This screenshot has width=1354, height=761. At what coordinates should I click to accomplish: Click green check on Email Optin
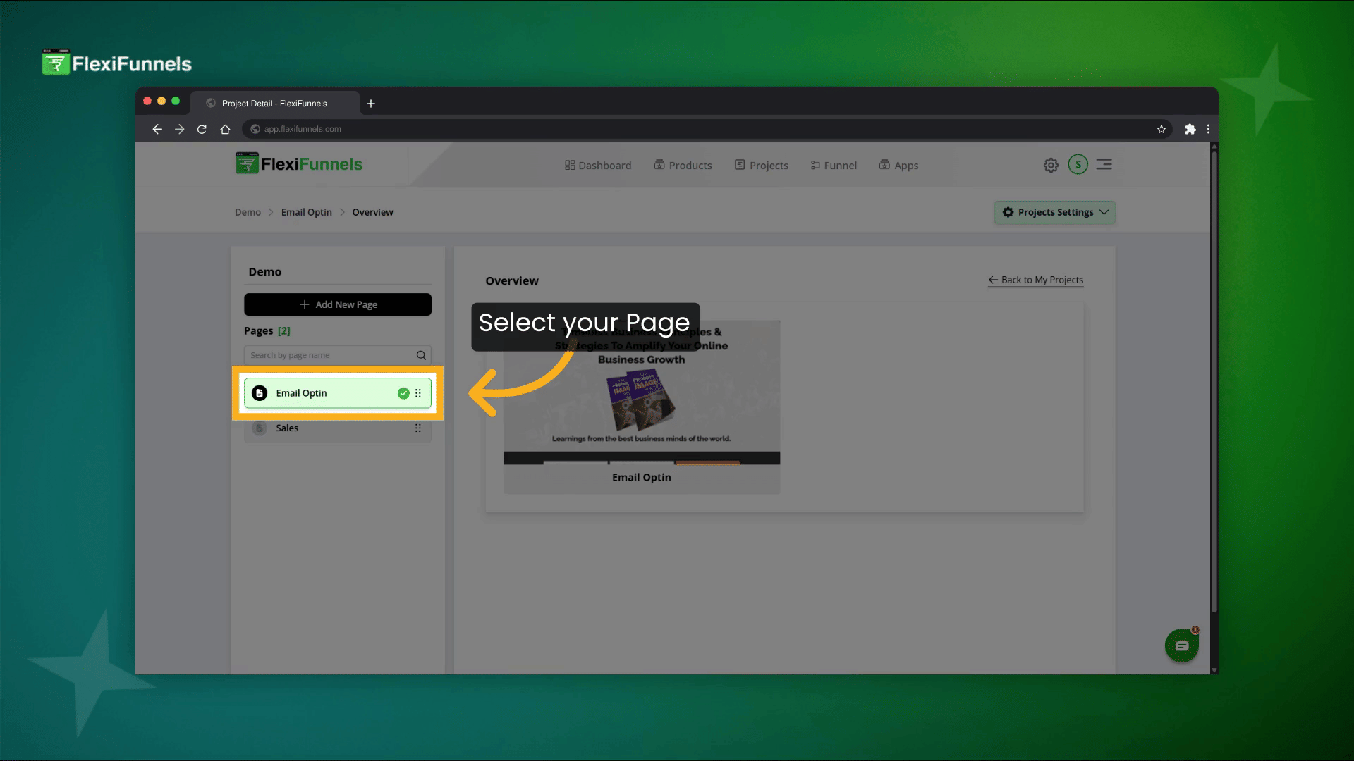point(403,393)
